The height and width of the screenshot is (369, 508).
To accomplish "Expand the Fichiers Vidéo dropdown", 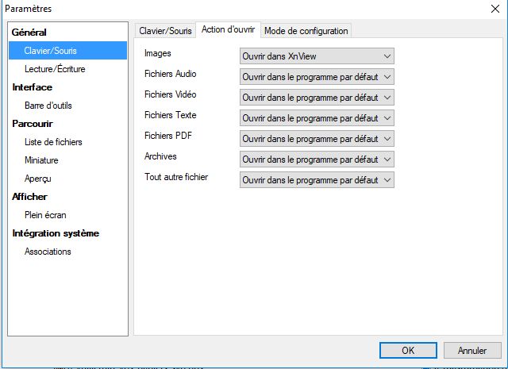I will pyautogui.click(x=317, y=98).
